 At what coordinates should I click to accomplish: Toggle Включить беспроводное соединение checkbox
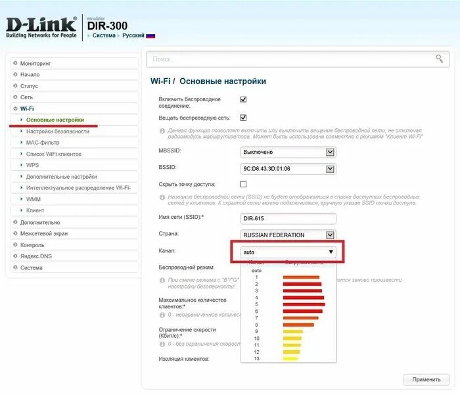(243, 99)
